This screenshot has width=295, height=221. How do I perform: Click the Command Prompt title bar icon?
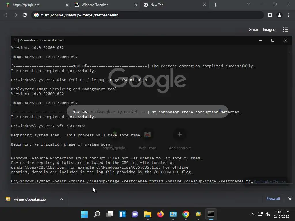16,40
